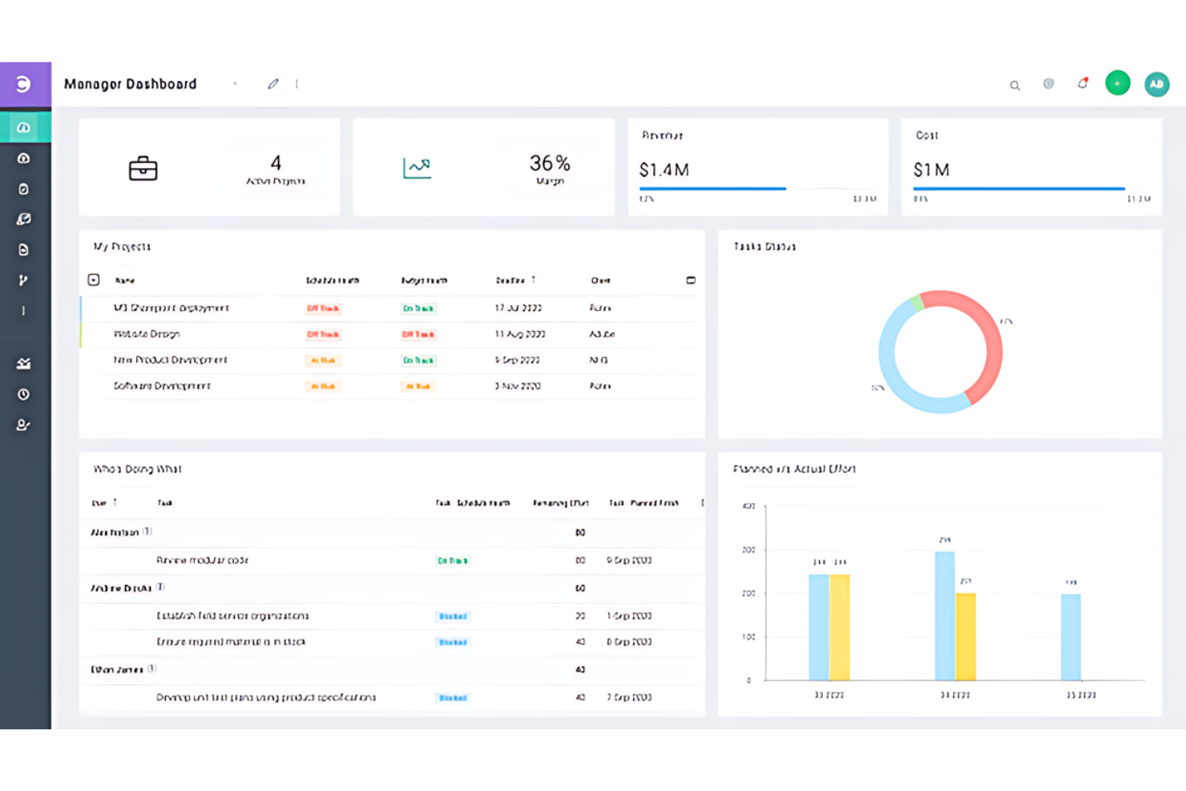Screen dimensions: 1186x791
Task: Click the small green segment of the donut chart
Action: coord(917,302)
